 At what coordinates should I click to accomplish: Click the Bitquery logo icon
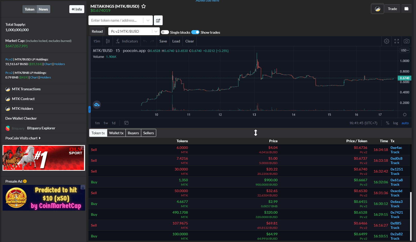tap(8, 128)
